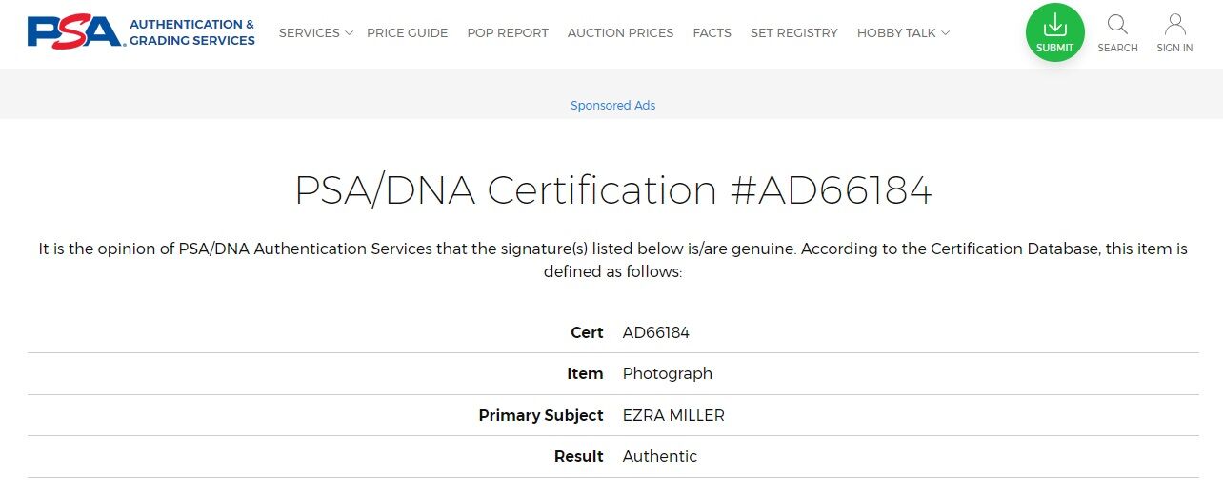Screen dimensions: 1223x498
Task: Expand the Services dropdown menu
Action: pos(315,32)
